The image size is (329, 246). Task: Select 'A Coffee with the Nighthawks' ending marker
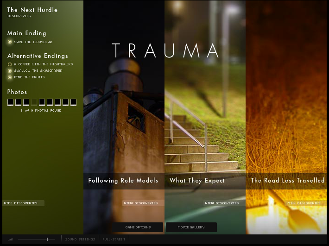[10, 64]
